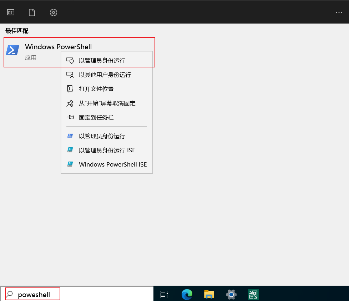Select the 以管理员身份运行 ISE shield icon
The height and width of the screenshot is (301, 349).
pyautogui.click(x=70, y=150)
